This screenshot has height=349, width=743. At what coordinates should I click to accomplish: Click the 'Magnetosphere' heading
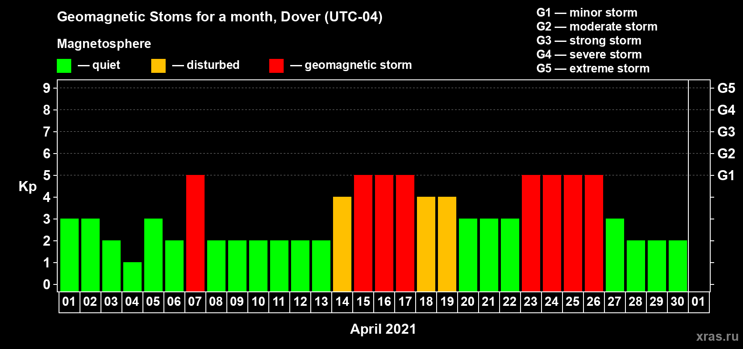pos(104,44)
